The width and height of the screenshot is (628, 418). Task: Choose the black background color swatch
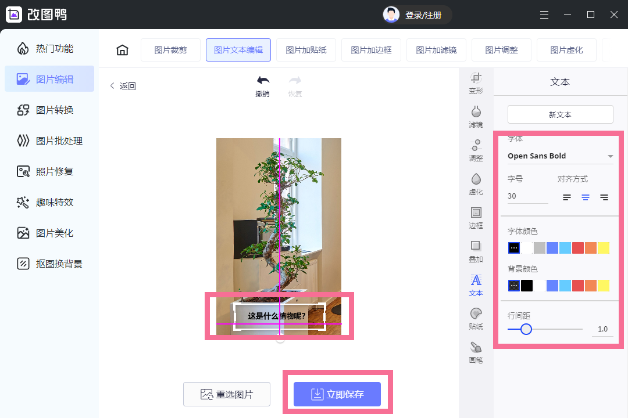point(527,286)
